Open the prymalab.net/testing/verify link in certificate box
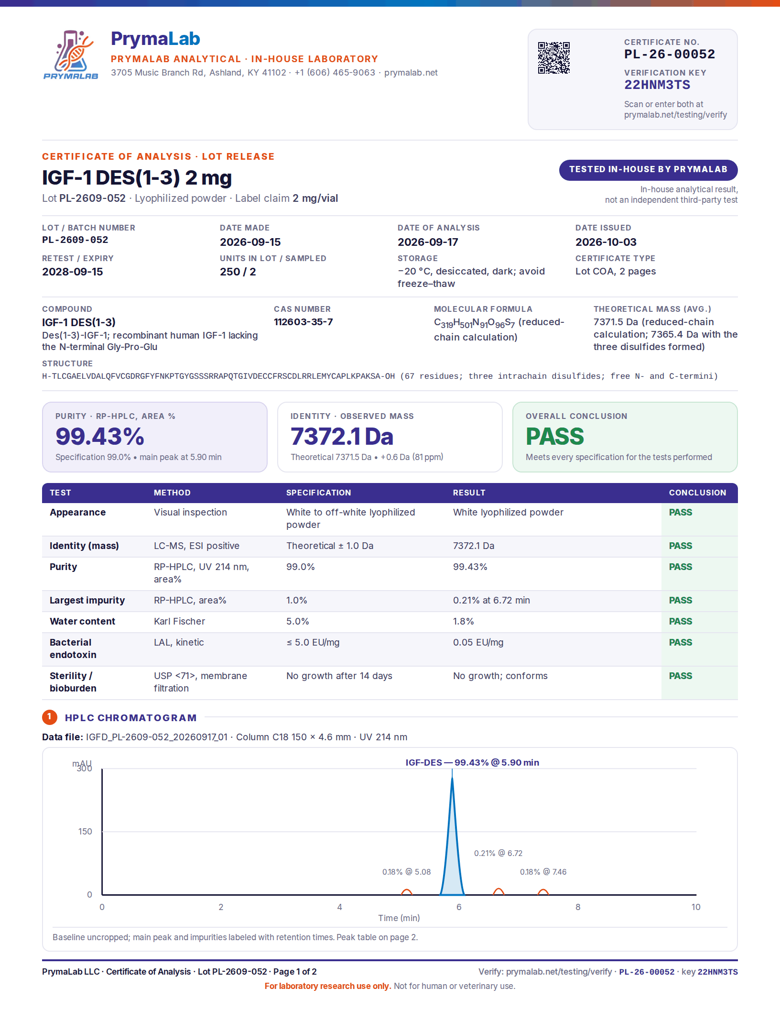The height and width of the screenshot is (1010, 780). point(675,115)
